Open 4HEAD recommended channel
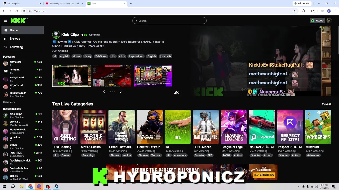Image resolution: width=339 pixels, height=190 pixels. tap(23, 177)
